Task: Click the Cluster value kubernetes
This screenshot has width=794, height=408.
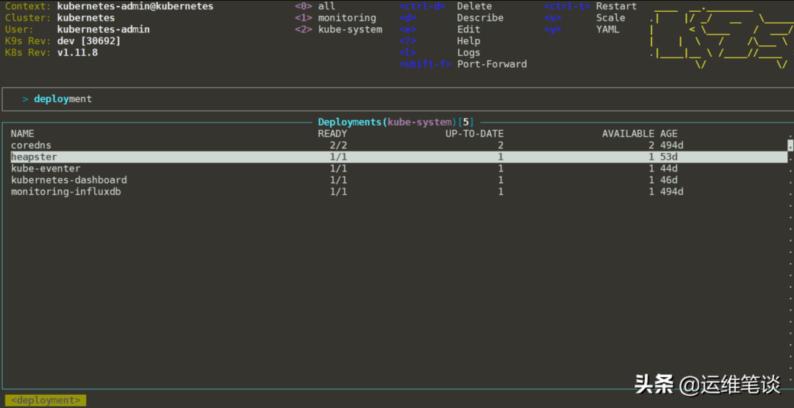Action: click(86, 18)
